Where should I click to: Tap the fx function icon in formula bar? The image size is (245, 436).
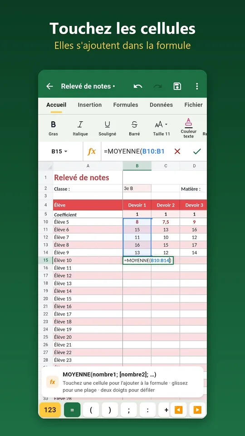point(92,151)
